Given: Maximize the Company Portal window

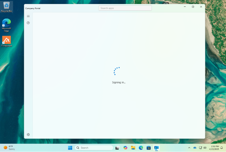Looking at the screenshot, I should pos(193,7).
